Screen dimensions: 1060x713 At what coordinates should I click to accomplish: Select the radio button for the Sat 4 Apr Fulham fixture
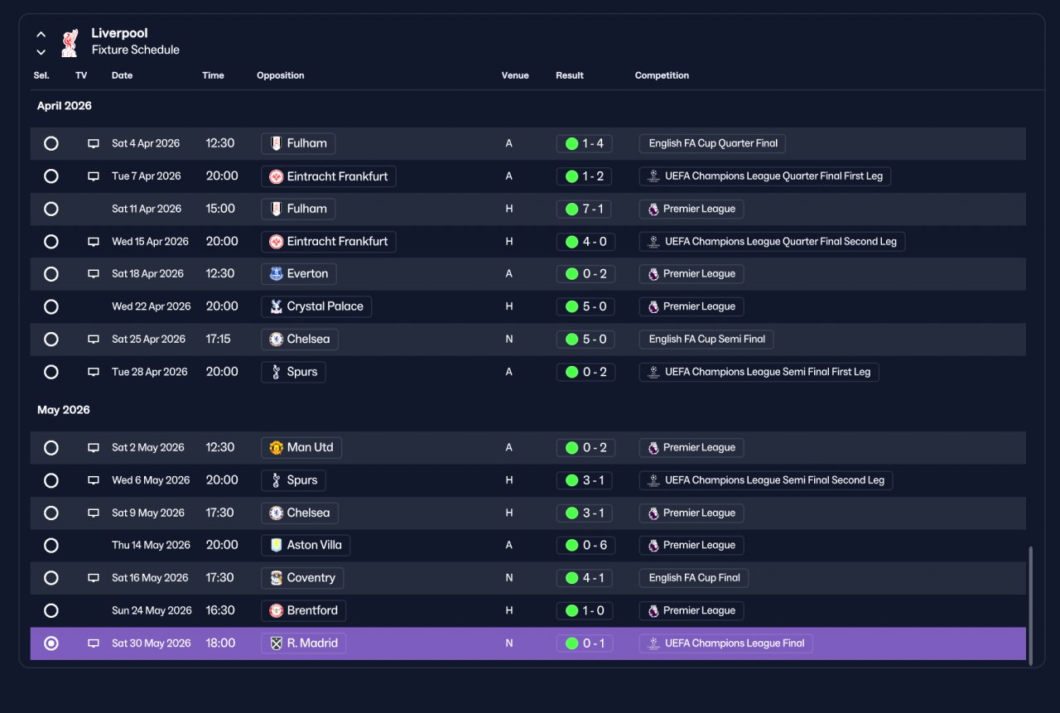51,143
